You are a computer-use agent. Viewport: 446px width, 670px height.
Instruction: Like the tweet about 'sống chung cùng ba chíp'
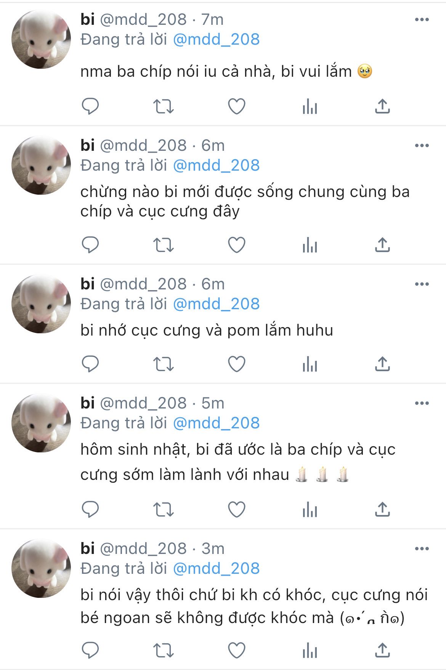coord(236,245)
